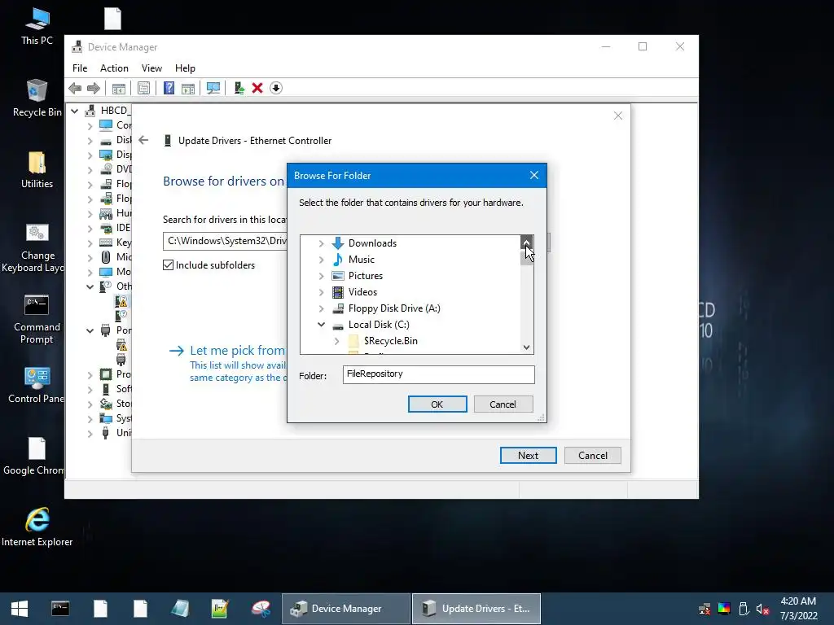Viewport: 834px width, 625px height.
Task: Open the Help menu
Action: (x=185, y=68)
